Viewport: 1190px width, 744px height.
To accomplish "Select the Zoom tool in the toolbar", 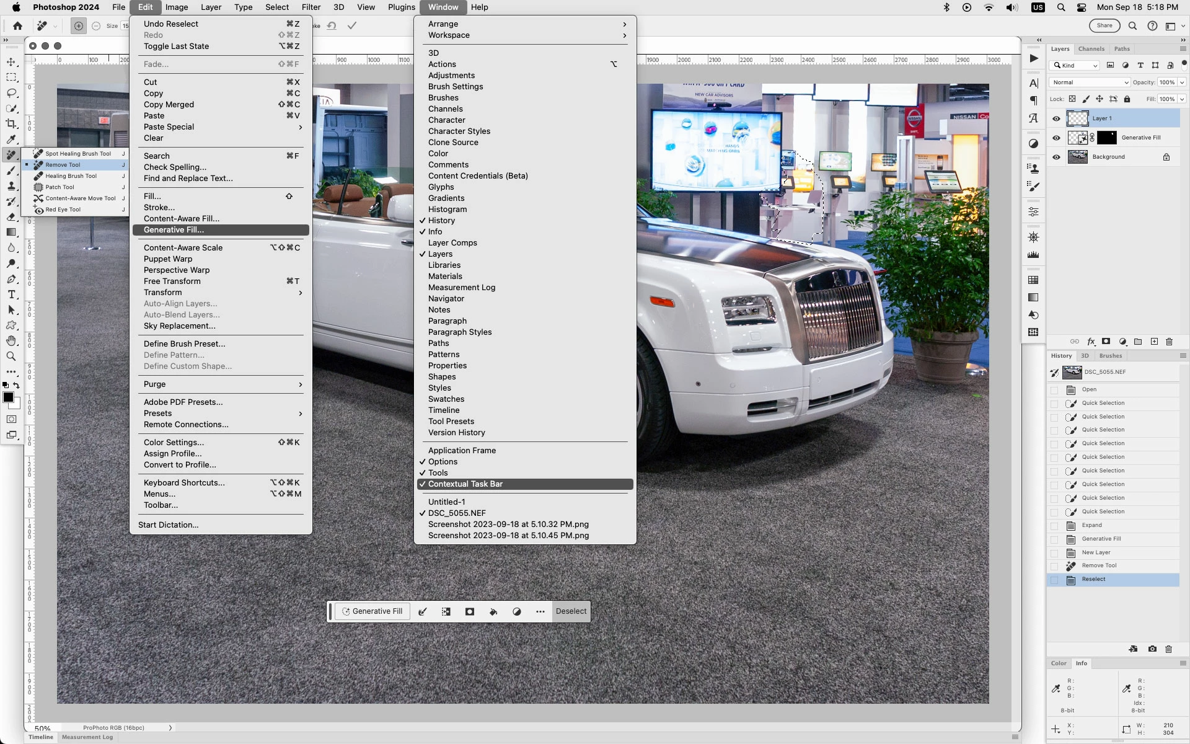I will 11,356.
